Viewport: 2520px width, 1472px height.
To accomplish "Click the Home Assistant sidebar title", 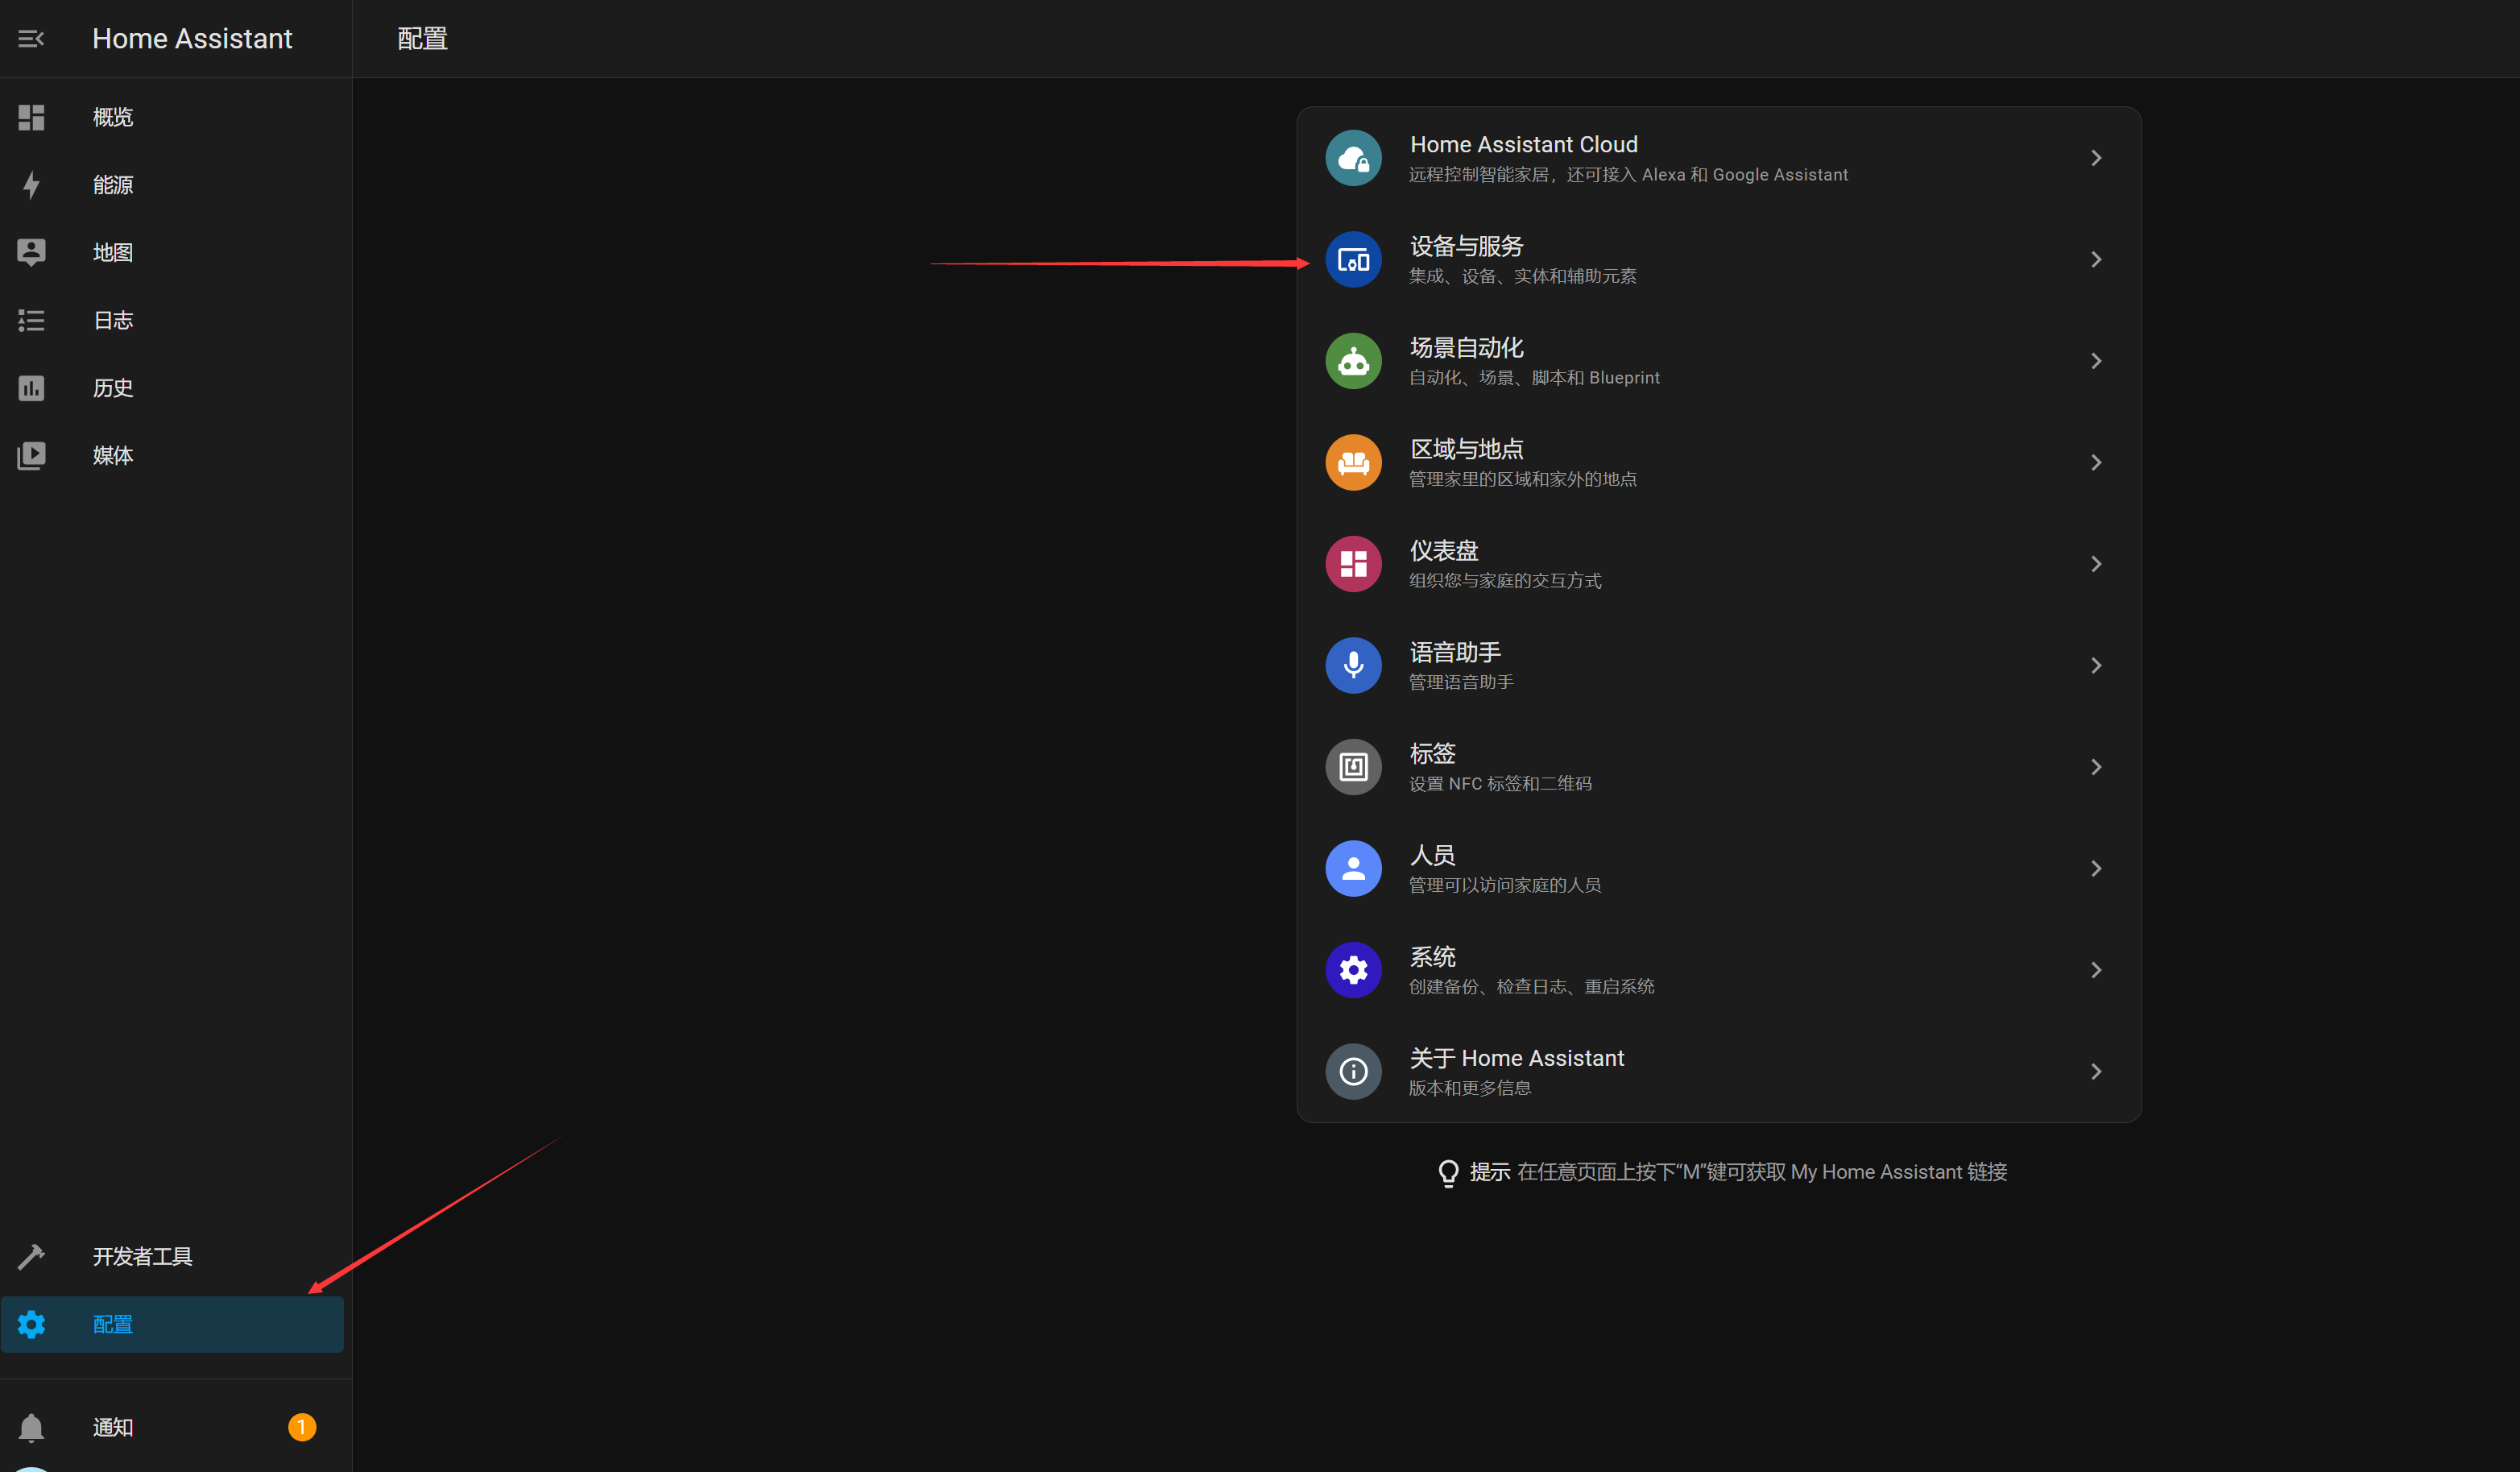I will pyautogui.click(x=192, y=39).
